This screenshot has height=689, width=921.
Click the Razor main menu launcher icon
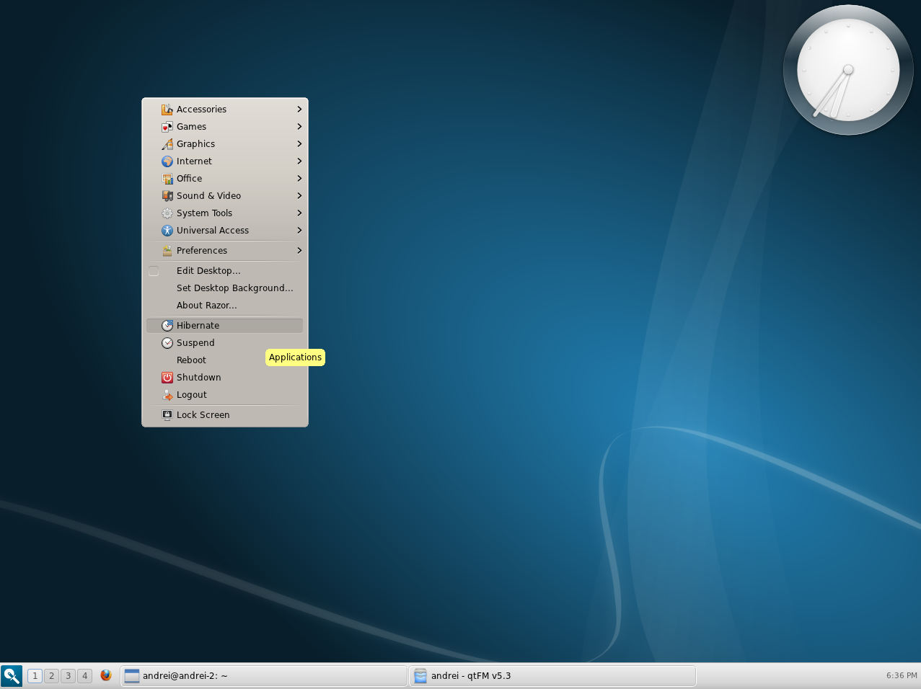pyautogui.click(x=12, y=675)
